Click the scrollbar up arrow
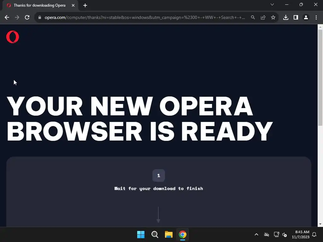 (x=320, y=27)
